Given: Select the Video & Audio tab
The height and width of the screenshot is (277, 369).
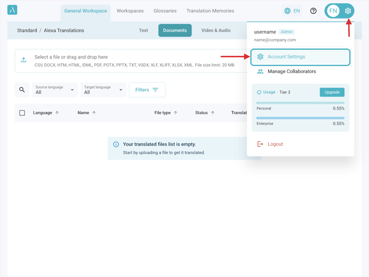Looking at the screenshot, I should (216, 31).
